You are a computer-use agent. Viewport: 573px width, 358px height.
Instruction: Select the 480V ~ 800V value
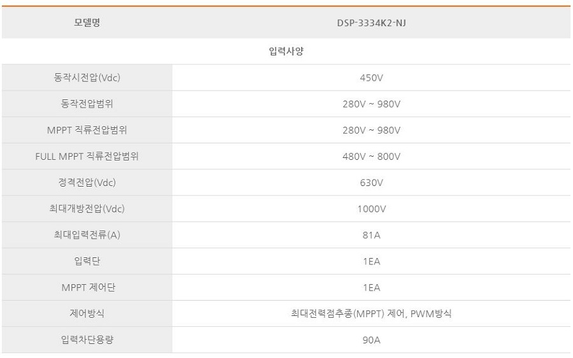pos(371,157)
